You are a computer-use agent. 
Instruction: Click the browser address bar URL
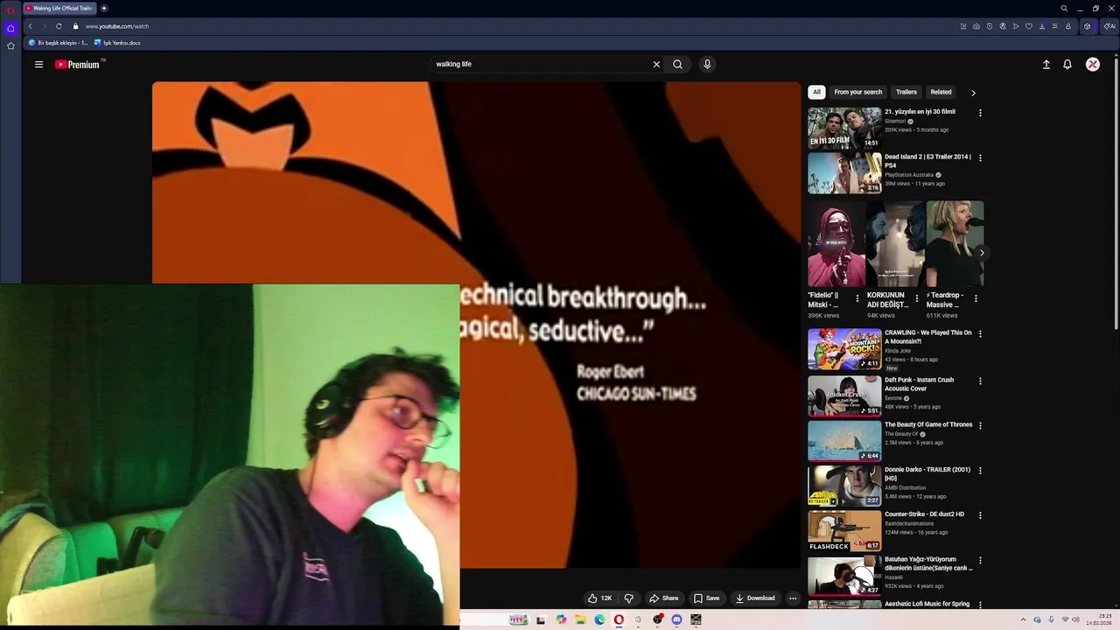coord(117,26)
